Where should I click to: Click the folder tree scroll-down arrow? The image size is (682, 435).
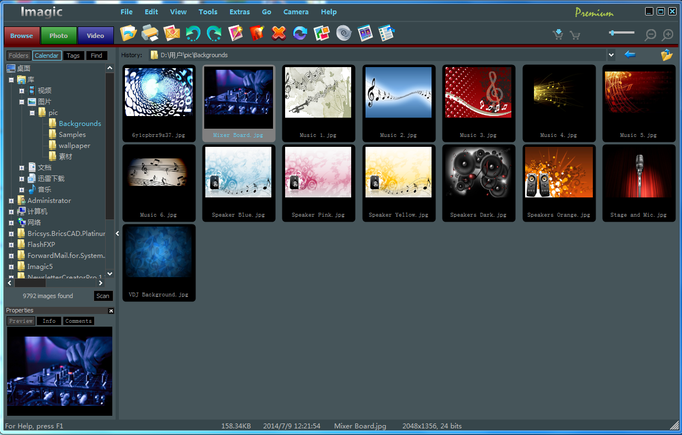pos(110,273)
